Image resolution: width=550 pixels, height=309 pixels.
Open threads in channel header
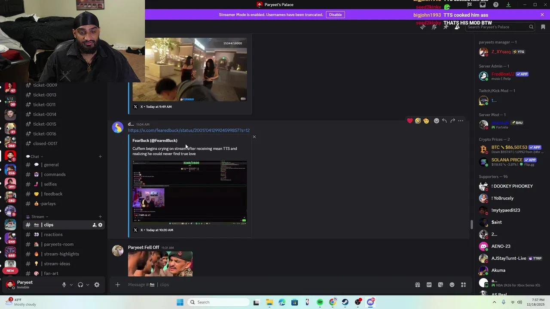[423, 27]
